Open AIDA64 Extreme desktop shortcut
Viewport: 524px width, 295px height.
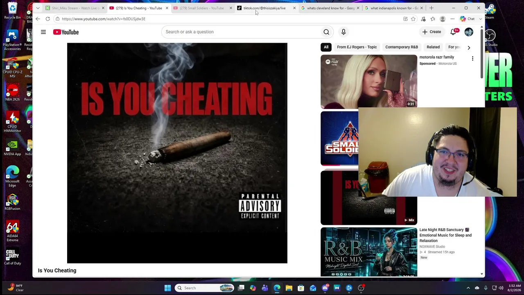12,231
